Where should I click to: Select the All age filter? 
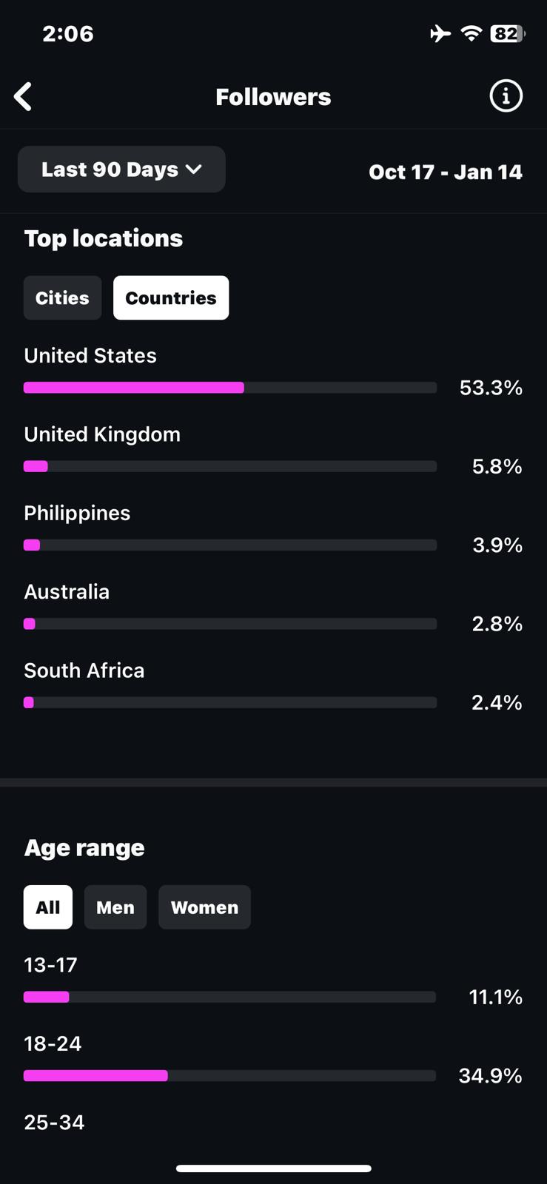click(x=48, y=907)
